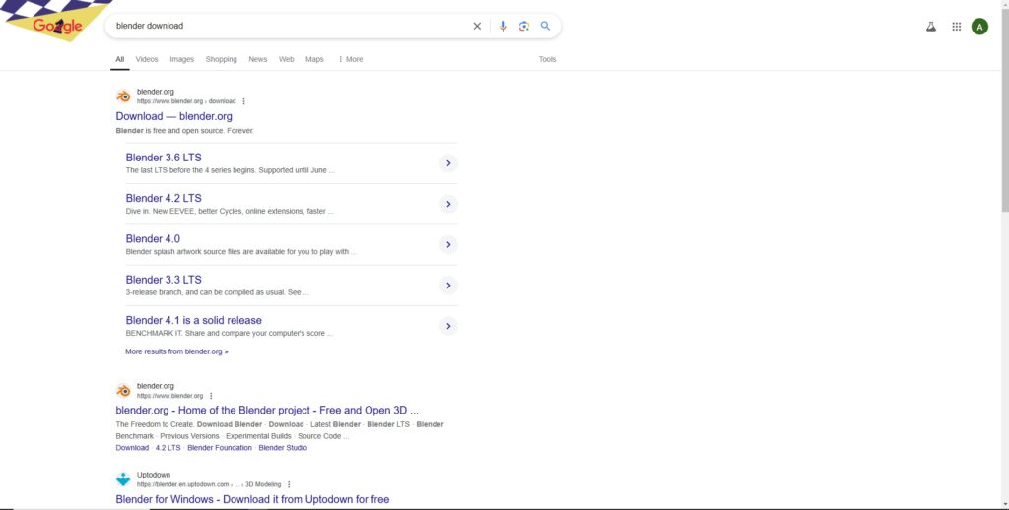Expand the Blender 4.1 solid release chevron
The image size is (1009, 510).
tap(448, 326)
